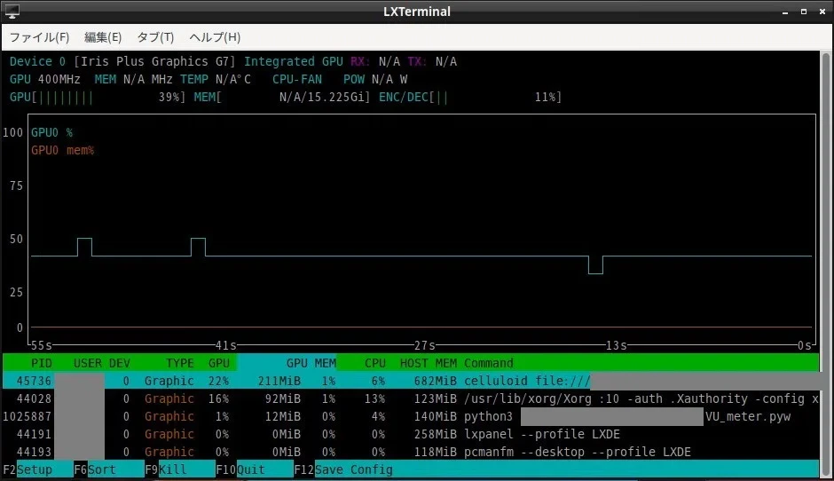Open the 編集(E) menu
Viewport: 834px width, 481px height.
(103, 37)
